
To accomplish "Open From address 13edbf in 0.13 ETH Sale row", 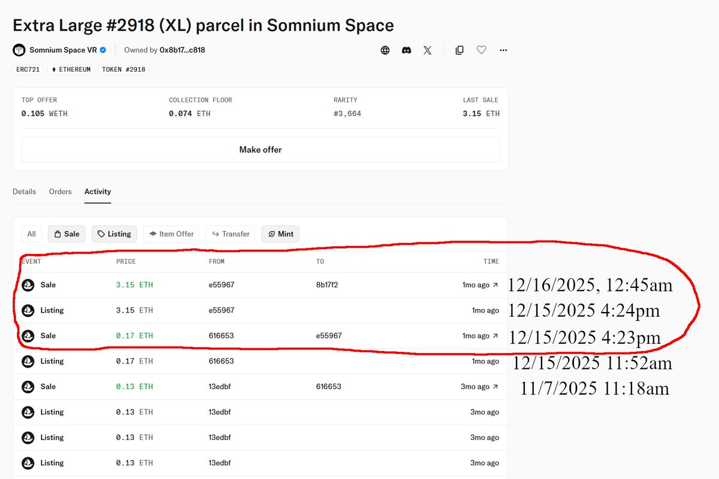I will [220, 387].
